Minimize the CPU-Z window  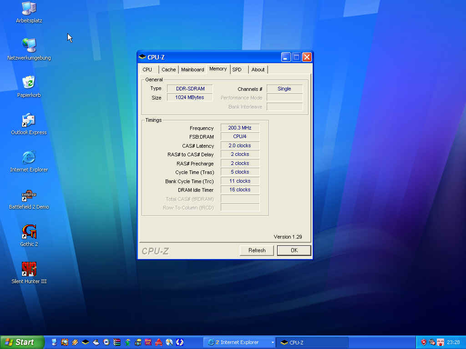tap(286, 57)
